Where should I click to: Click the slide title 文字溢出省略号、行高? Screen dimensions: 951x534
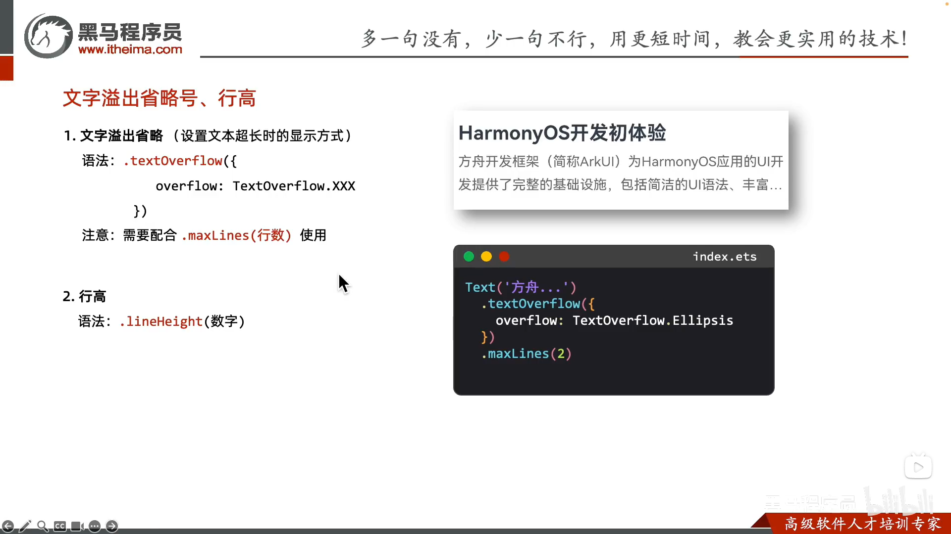[x=159, y=98]
